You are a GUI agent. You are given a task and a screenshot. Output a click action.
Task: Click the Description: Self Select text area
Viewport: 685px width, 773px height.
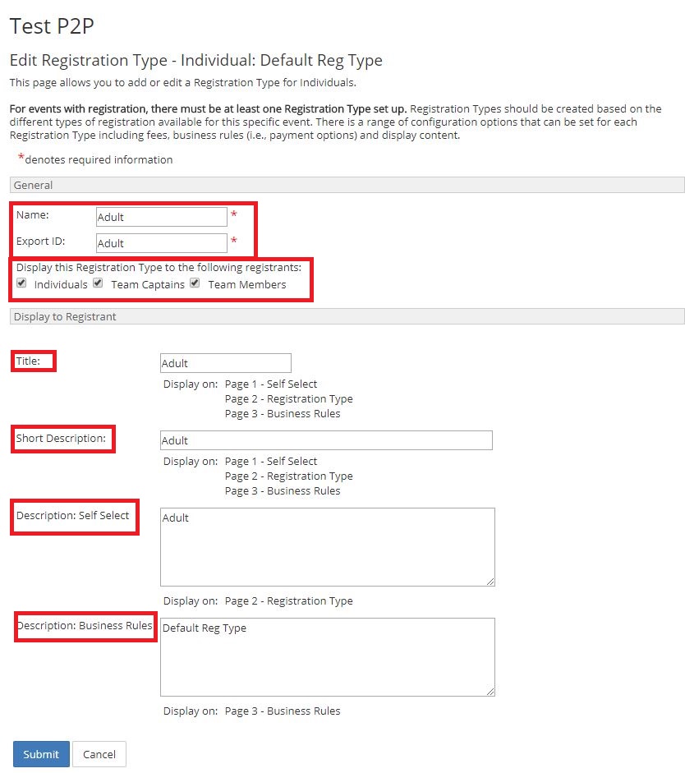pyautogui.click(x=327, y=547)
